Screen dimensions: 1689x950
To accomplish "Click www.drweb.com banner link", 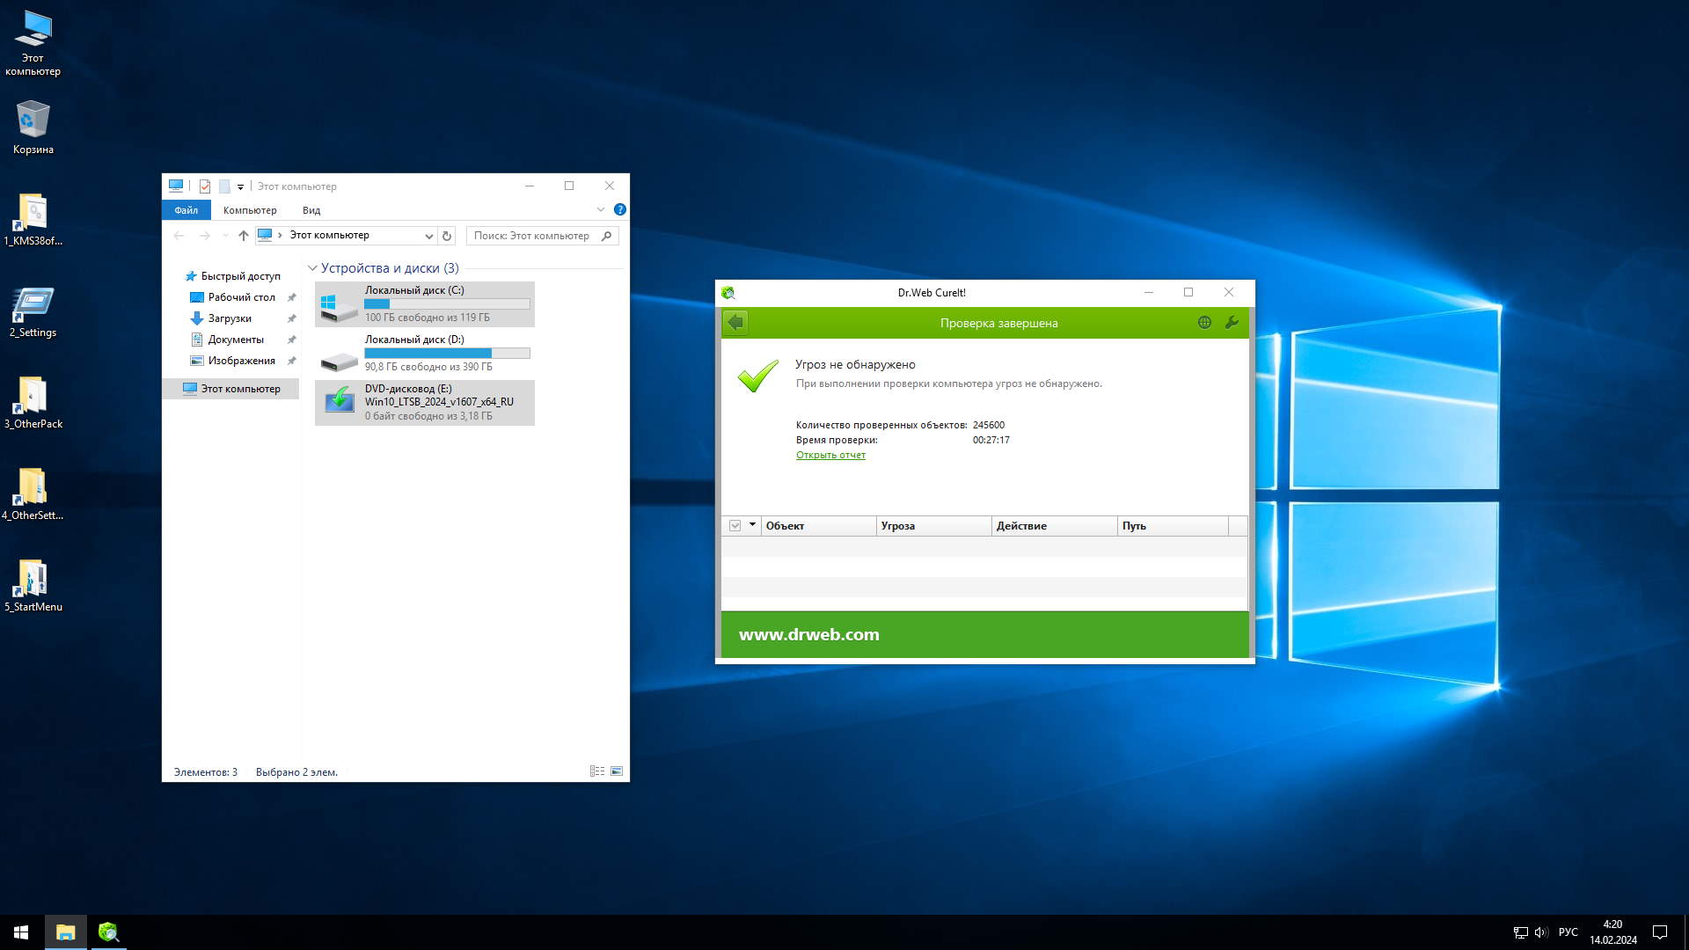I will [808, 634].
